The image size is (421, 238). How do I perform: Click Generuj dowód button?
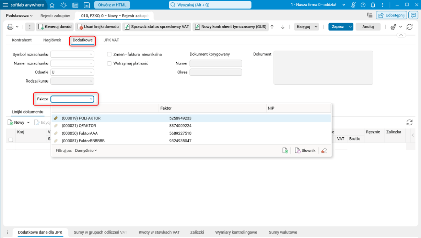[55, 27]
